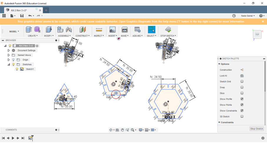Collapse the Sketches folder node
267x144 pixels.
click(9, 65)
